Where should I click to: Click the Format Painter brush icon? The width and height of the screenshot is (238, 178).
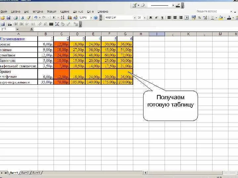coord(29,18)
